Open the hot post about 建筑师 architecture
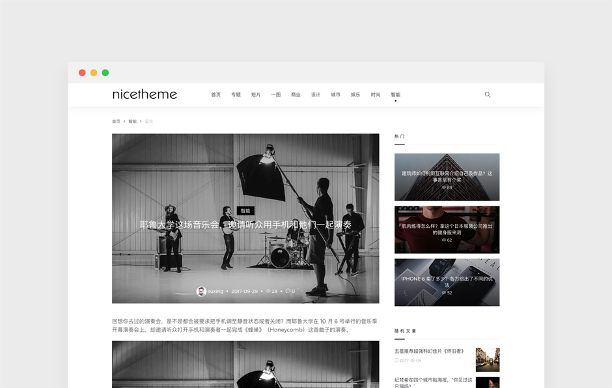Screen dimensions: 612x388 (x=447, y=177)
